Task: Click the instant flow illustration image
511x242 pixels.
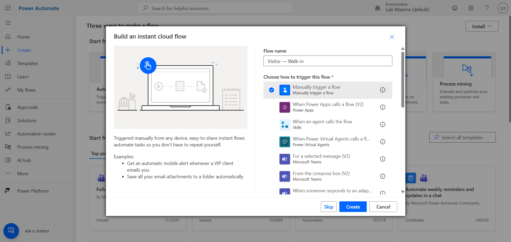Action: pos(180,87)
